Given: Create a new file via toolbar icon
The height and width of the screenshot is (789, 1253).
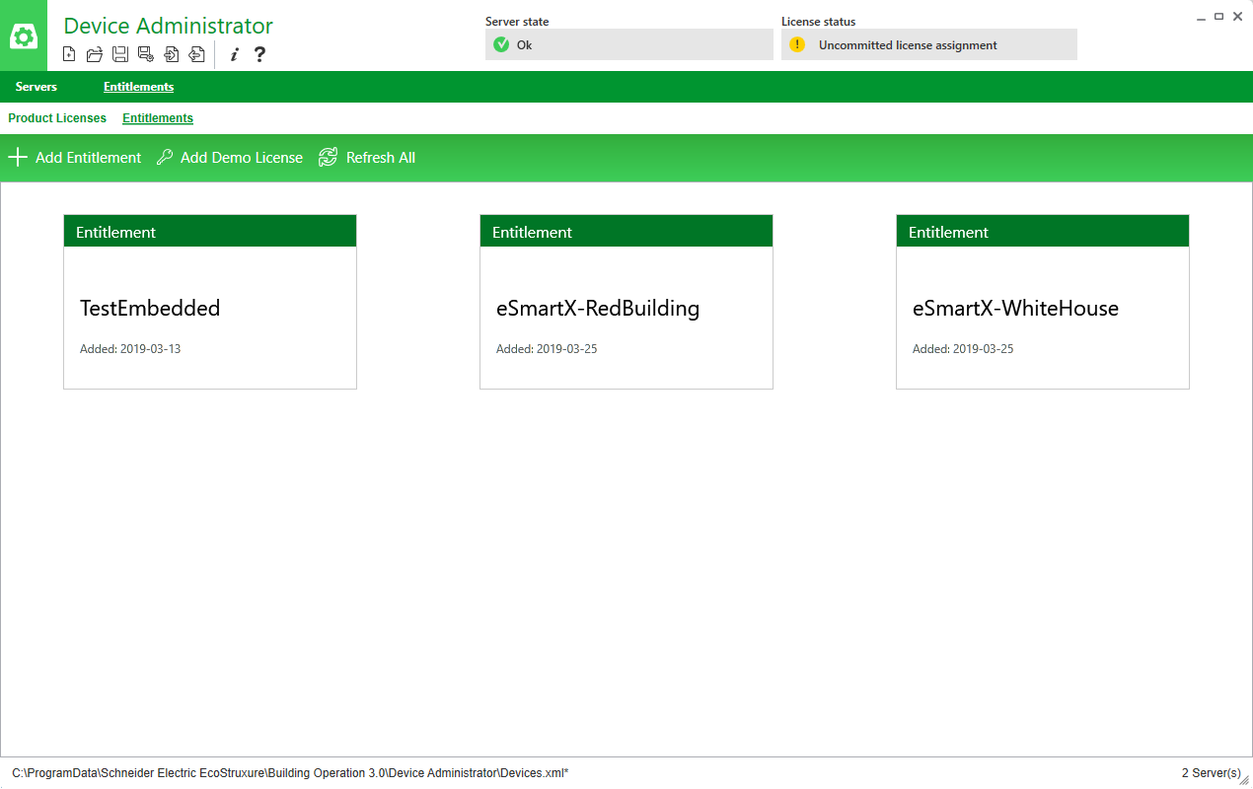Looking at the screenshot, I should (x=69, y=54).
